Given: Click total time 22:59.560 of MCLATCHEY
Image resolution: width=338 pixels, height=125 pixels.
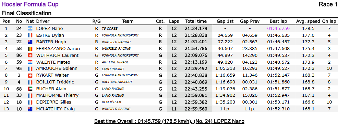Looking at the screenshot, I should tap(196, 109).
